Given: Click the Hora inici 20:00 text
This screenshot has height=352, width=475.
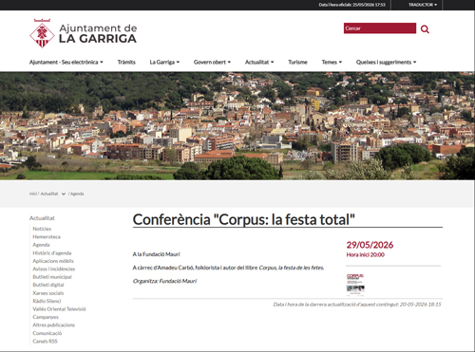Looking at the screenshot, I should (365, 254).
